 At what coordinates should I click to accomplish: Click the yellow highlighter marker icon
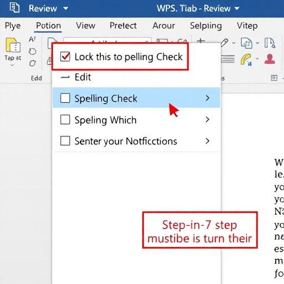pos(246,59)
